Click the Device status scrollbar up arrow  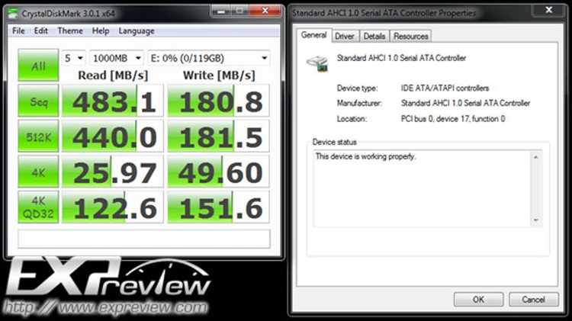[x=536, y=157]
